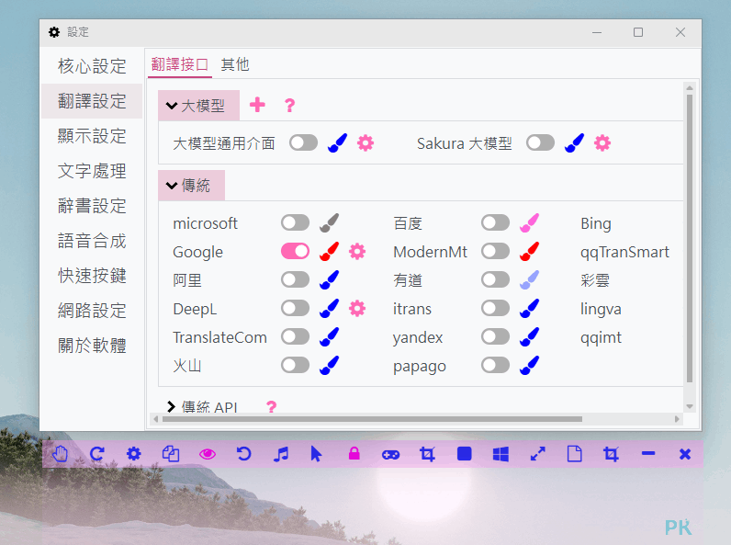Click the horizontal scrollbar right arrow
Viewport: 731px width, 545px height.
[677, 419]
